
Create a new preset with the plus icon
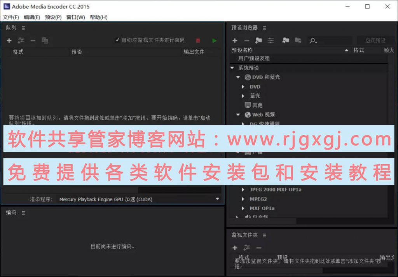(x=235, y=40)
